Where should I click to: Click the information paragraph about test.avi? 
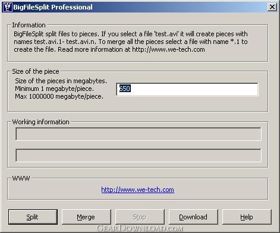coord(131,42)
